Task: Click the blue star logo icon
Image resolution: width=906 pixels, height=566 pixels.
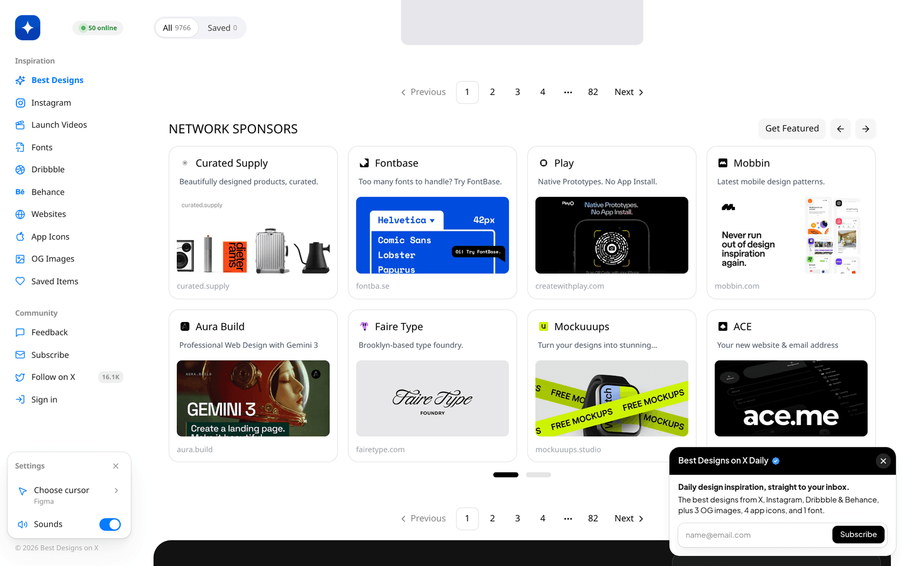Action: point(28,28)
